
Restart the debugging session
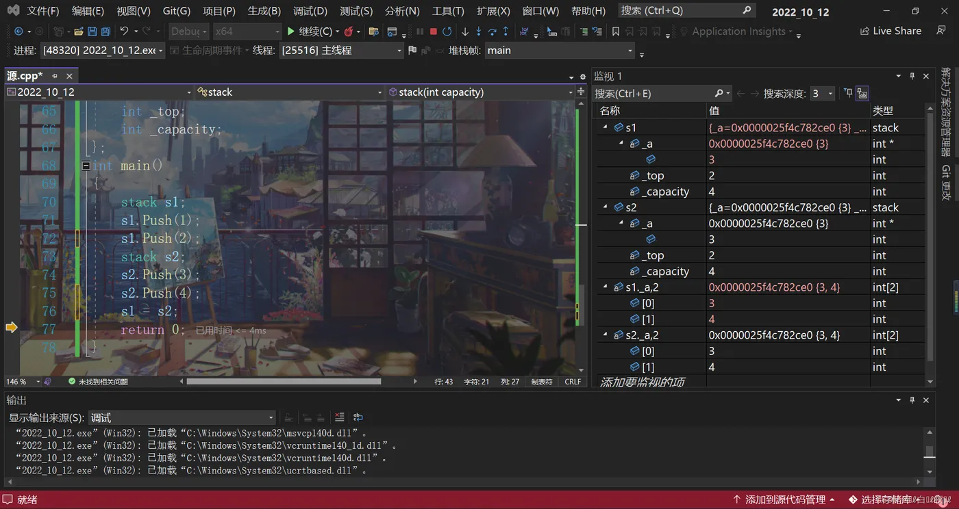[447, 31]
